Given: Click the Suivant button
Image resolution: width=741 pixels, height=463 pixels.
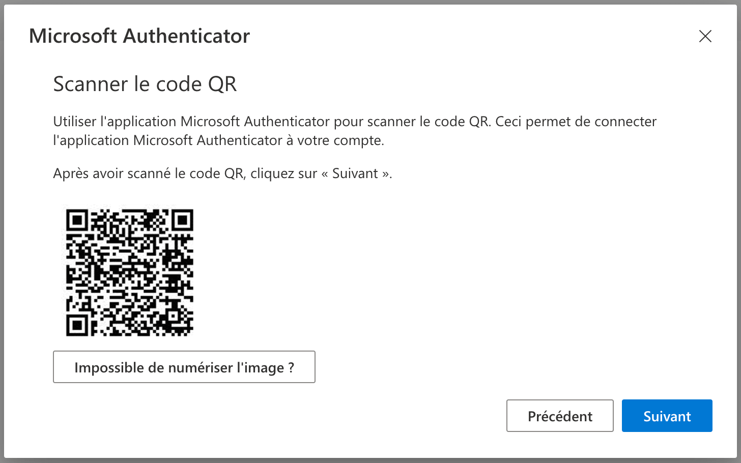Looking at the screenshot, I should pyautogui.click(x=667, y=416).
